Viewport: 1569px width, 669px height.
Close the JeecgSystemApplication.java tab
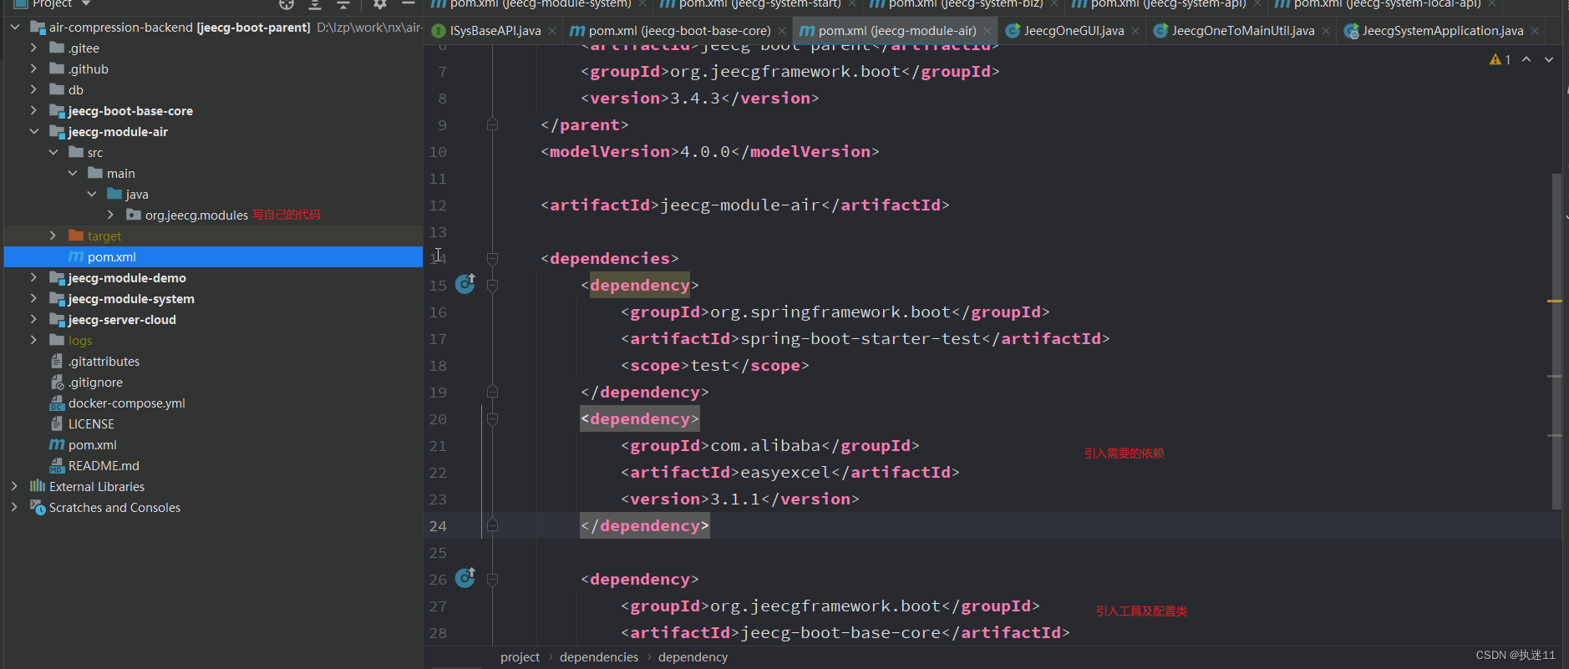tap(1535, 31)
